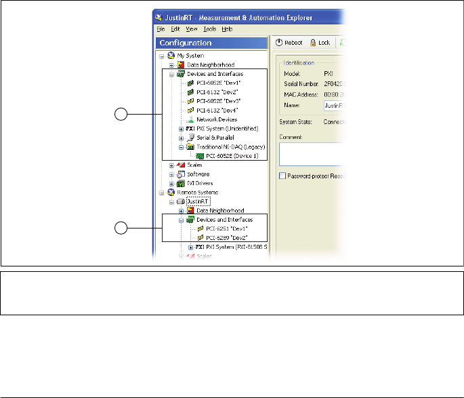Click the PCI-6052E "Dev3" device icon
The height and width of the screenshot is (398, 464).
click(190, 102)
